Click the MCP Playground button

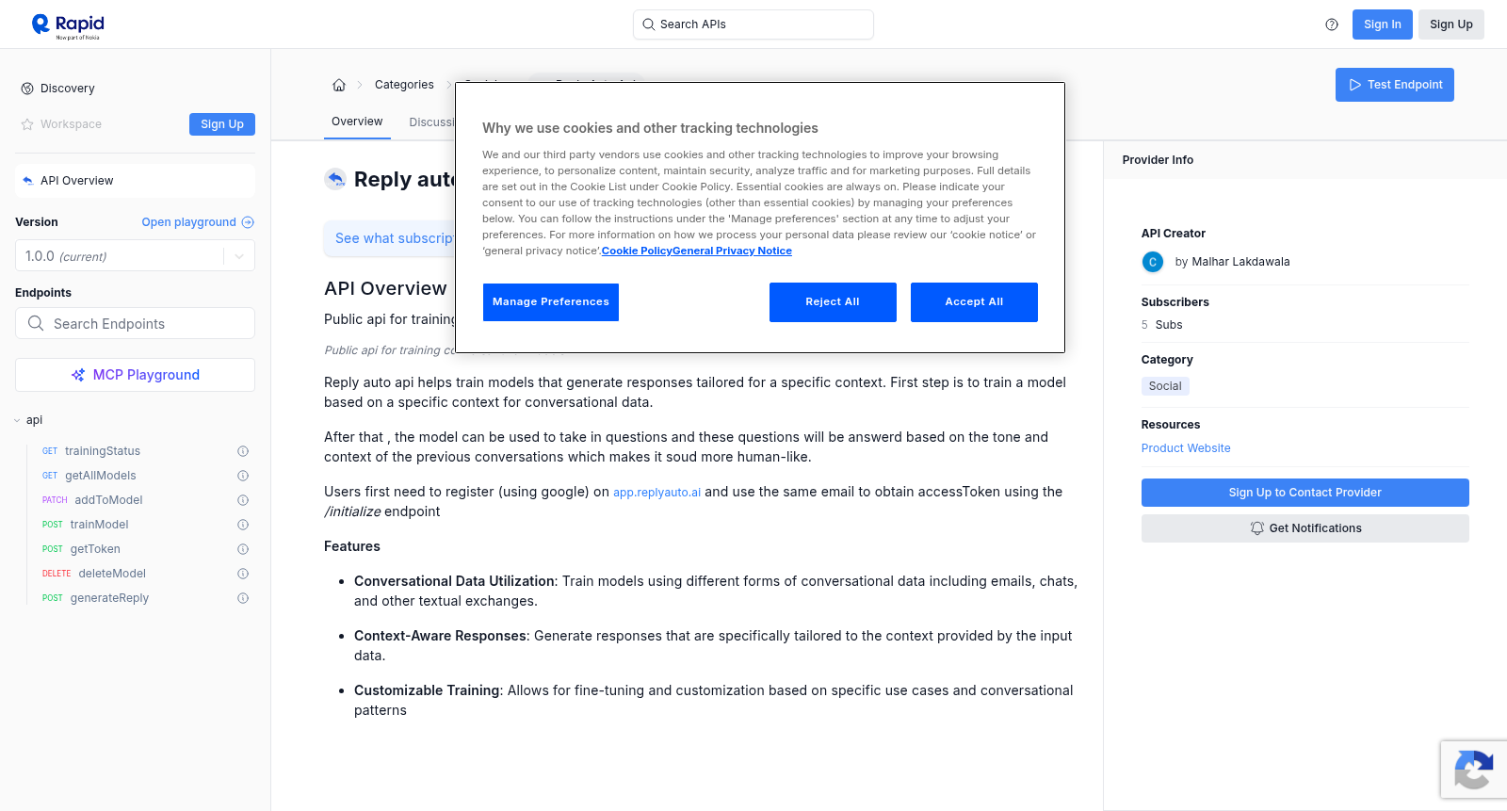pyautogui.click(x=135, y=375)
